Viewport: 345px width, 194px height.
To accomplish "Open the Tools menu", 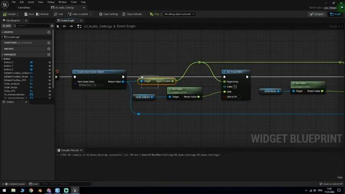I will pyautogui.click(x=74, y=2).
